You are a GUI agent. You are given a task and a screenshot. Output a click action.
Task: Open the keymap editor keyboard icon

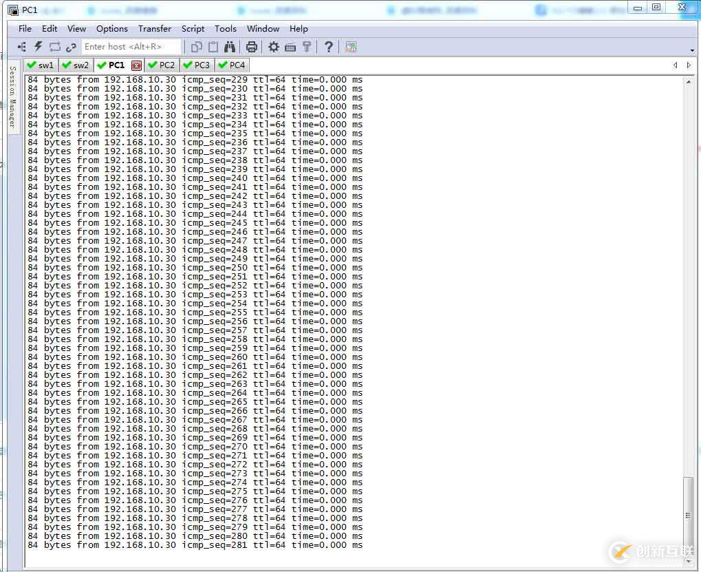290,47
